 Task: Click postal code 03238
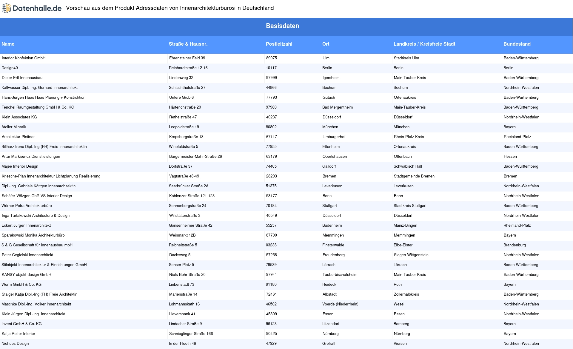pos(271,245)
